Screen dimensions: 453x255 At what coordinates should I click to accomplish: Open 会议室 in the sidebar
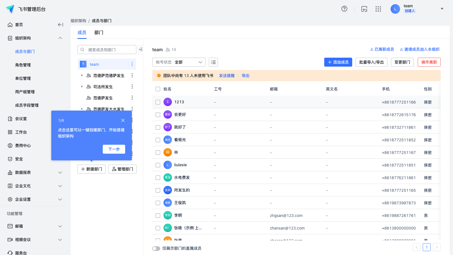pos(21,119)
